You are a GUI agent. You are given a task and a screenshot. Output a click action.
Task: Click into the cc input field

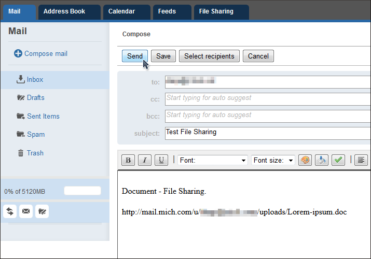click(x=267, y=98)
